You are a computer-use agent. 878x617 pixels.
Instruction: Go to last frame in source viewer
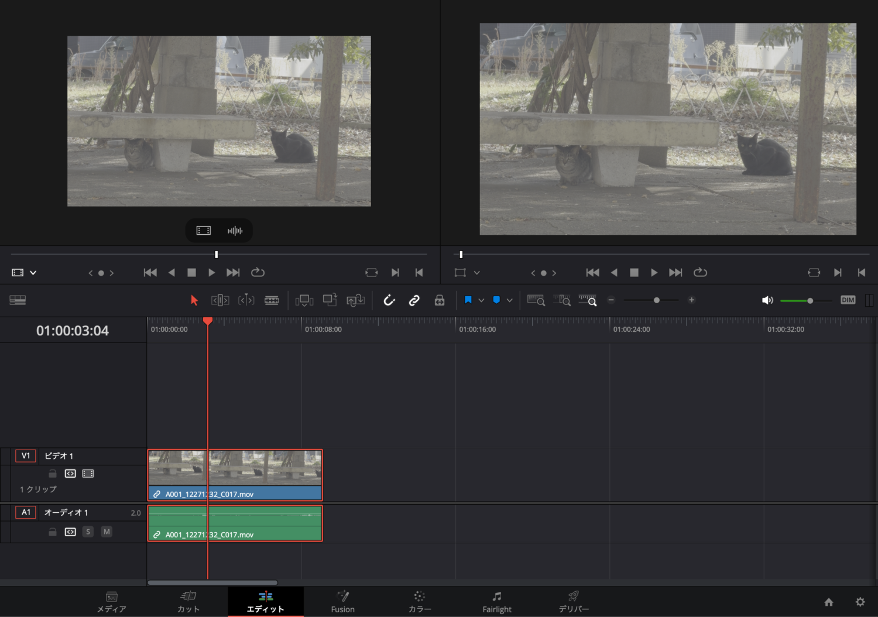pyautogui.click(x=233, y=273)
